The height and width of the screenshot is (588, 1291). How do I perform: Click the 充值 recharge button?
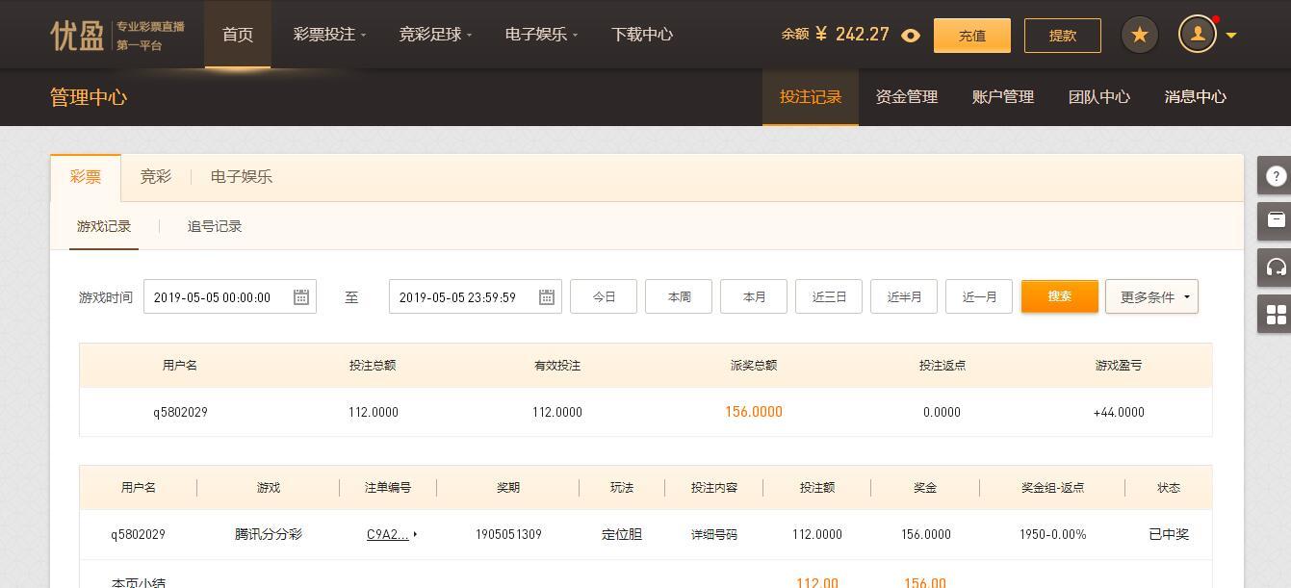(x=971, y=36)
